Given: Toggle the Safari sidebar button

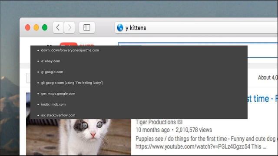Looking at the screenshot, I should click(x=87, y=27).
